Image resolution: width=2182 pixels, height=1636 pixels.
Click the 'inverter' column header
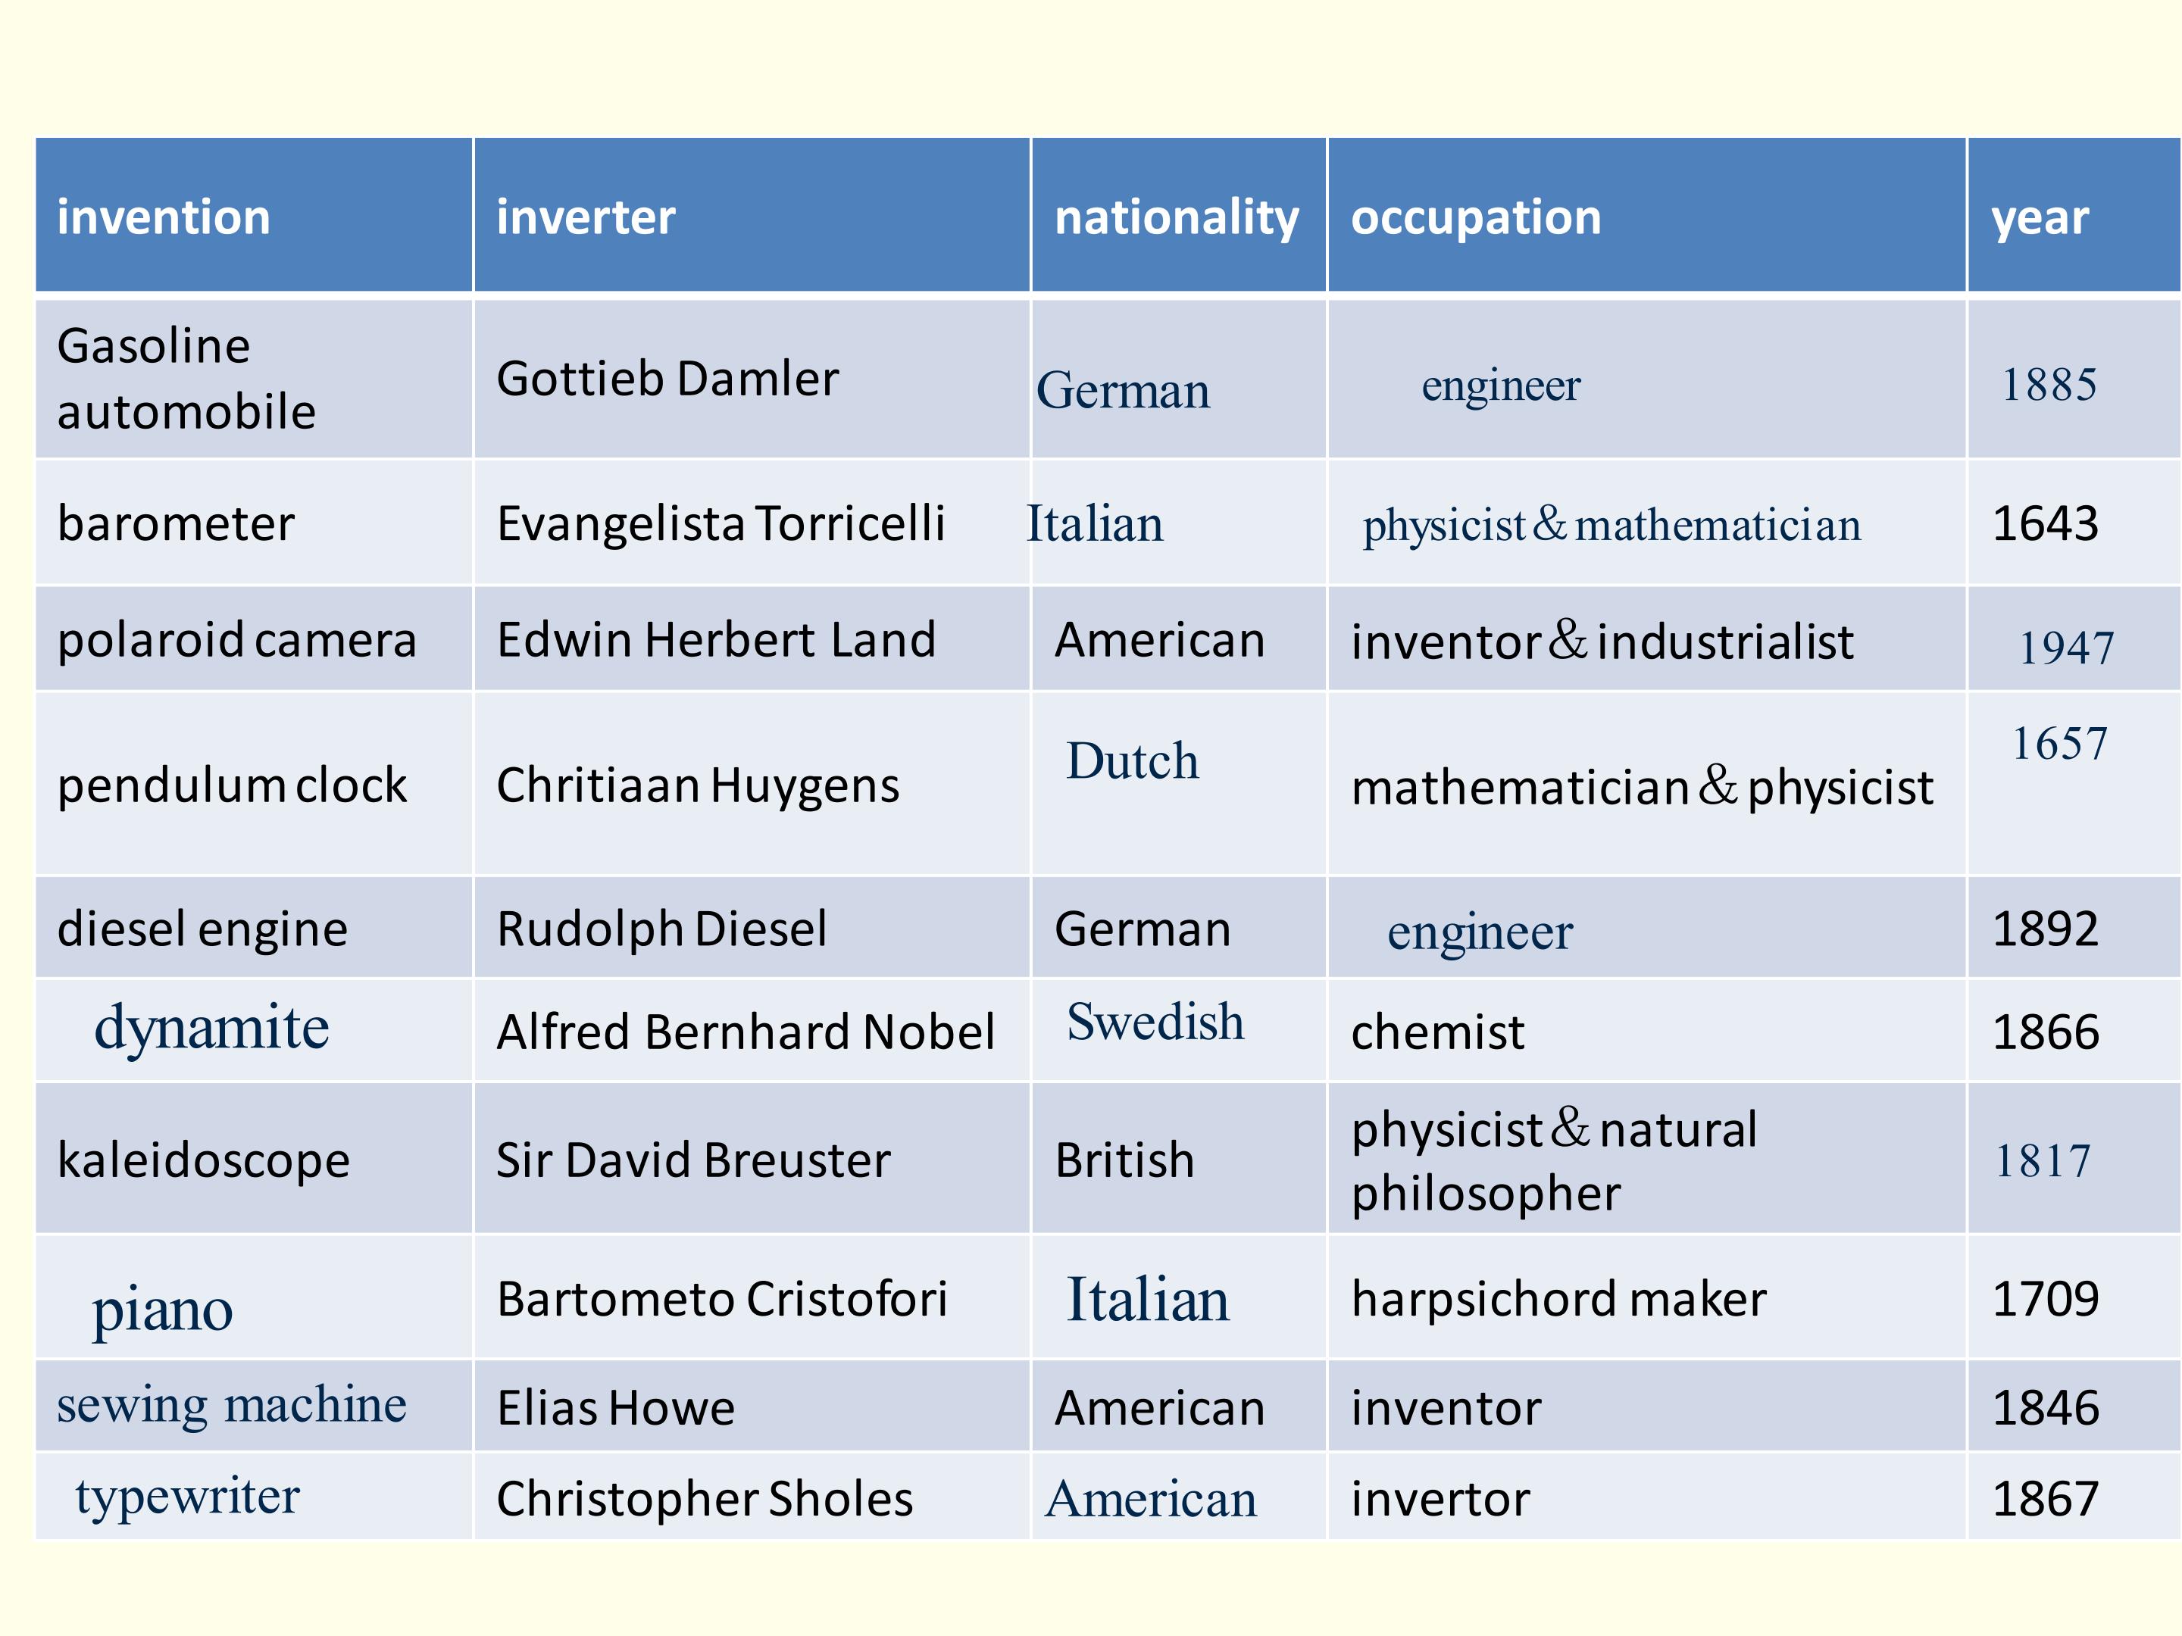pos(586,217)
